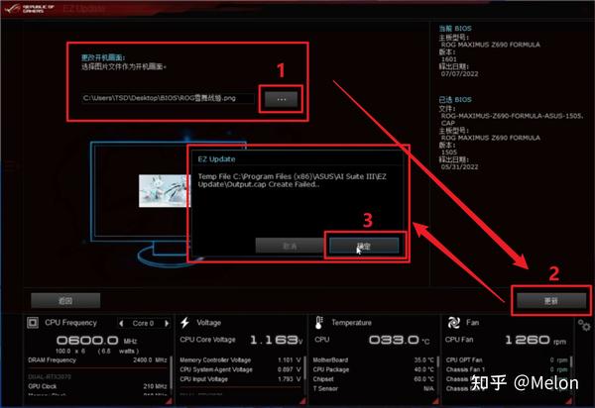Click the "Chipset" temperature row
This screenshot has height=408, width=595.
point(374,379)
